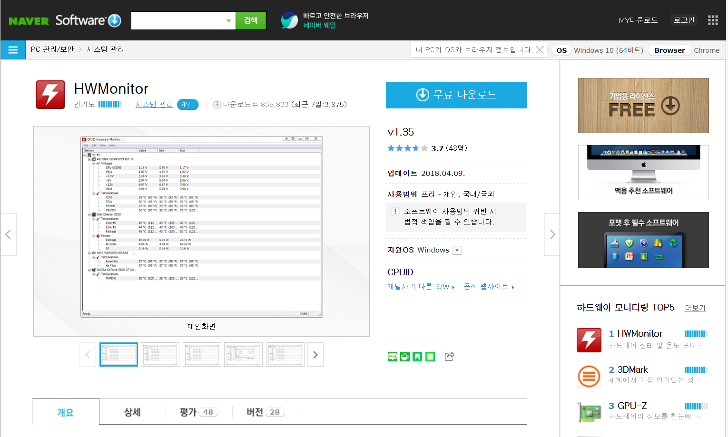The image size is (728, 437).
Task: Switch to the 평가 48 tab
Action: click(199, 412)
